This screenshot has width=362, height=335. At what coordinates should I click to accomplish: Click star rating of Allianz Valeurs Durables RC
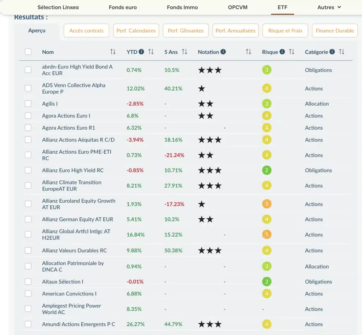tap(210, 250)
